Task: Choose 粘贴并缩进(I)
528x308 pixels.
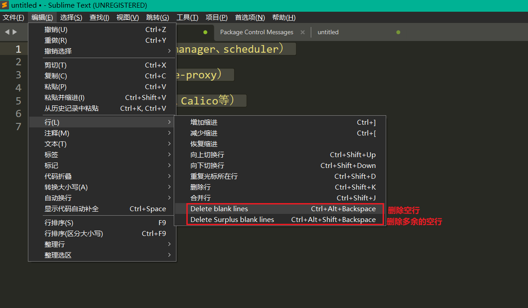Action: pos(102,98)
